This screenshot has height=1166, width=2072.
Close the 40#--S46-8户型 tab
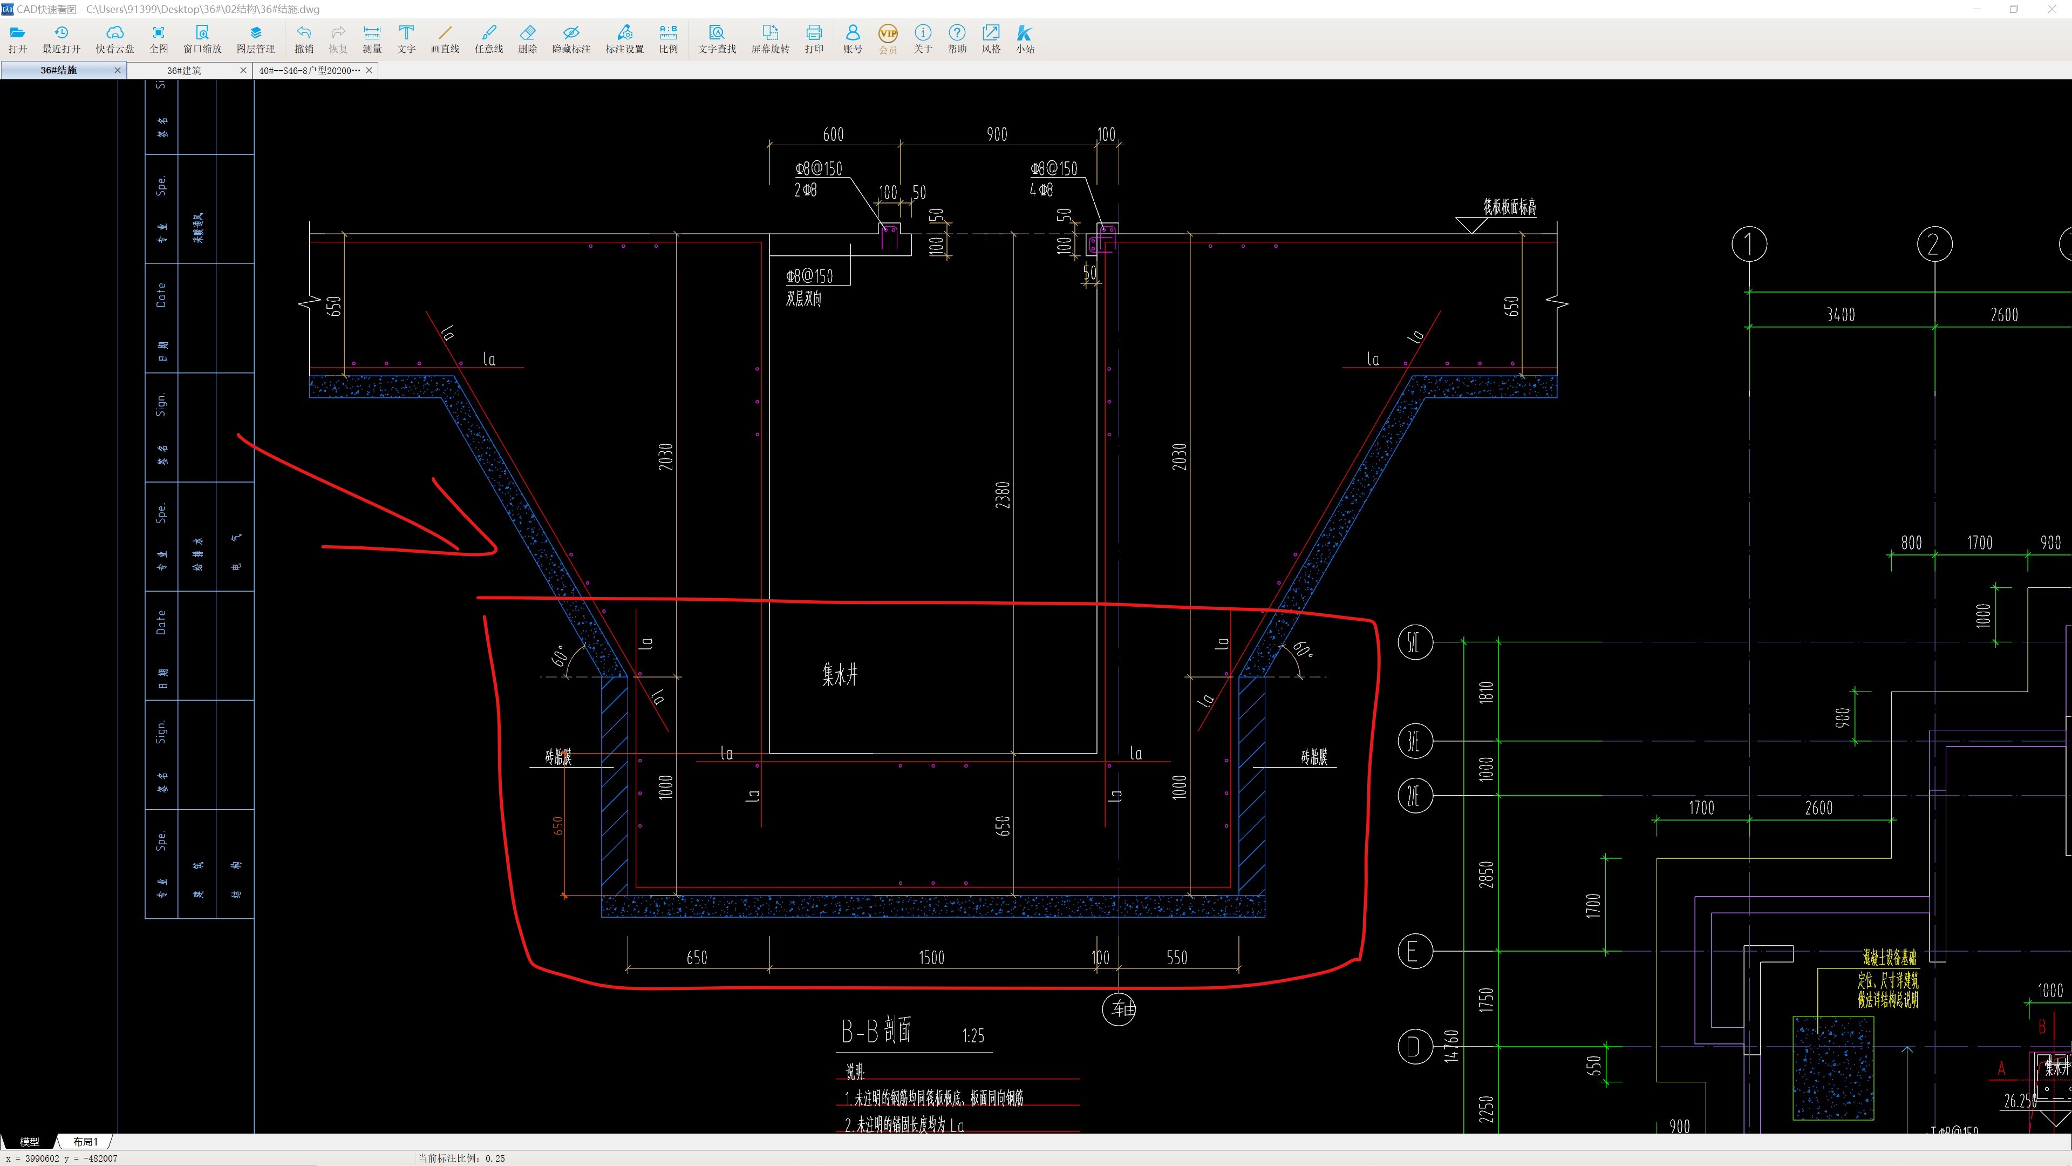click(x=369, y=71)
